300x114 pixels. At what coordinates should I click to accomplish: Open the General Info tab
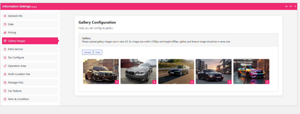pyautogui.click(x=30, y=16)
